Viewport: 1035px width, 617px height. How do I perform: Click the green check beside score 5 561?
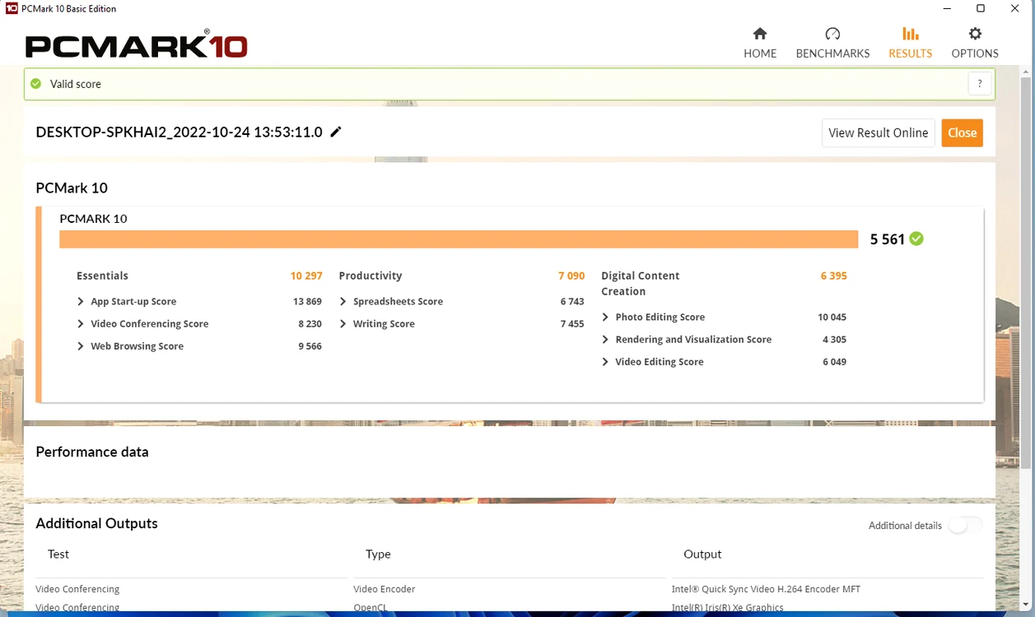[916, 239]
